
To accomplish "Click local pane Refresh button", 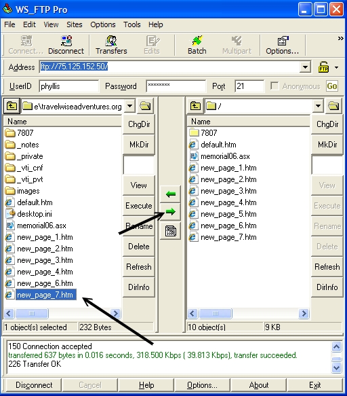I will (x=139, y=267).
